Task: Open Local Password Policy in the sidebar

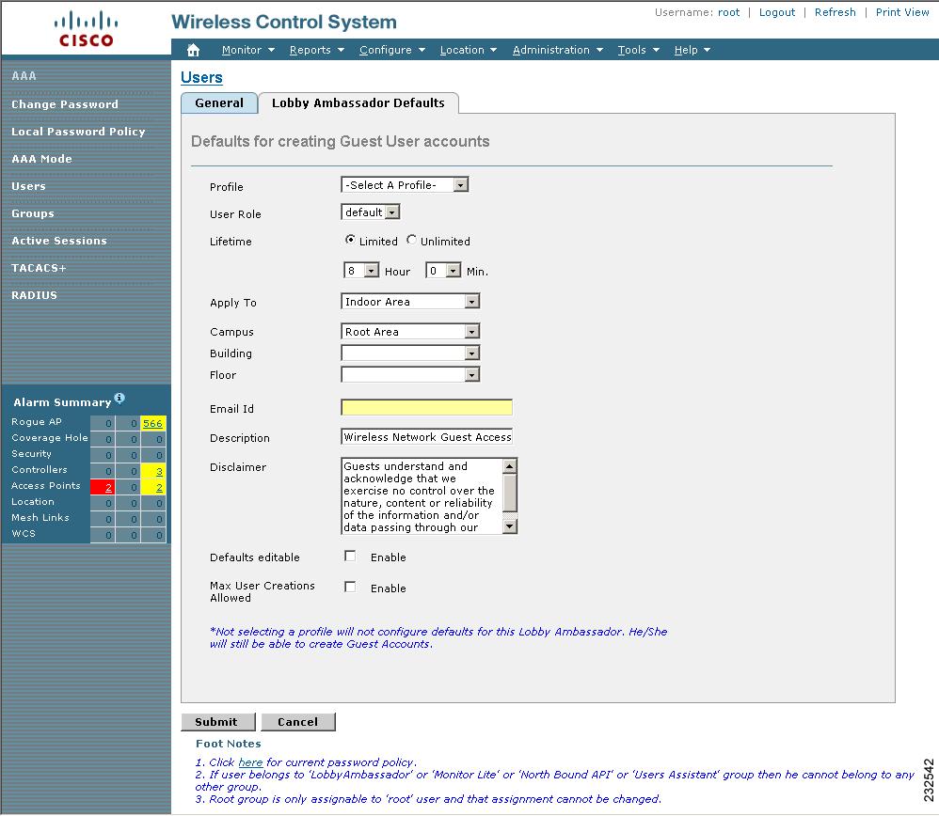Action: coord(78,132)
